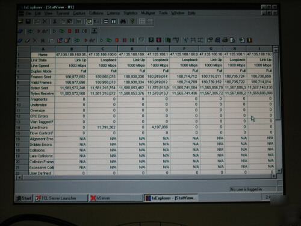Click the green figure icon beside binoculars

(x=132, y=22)
